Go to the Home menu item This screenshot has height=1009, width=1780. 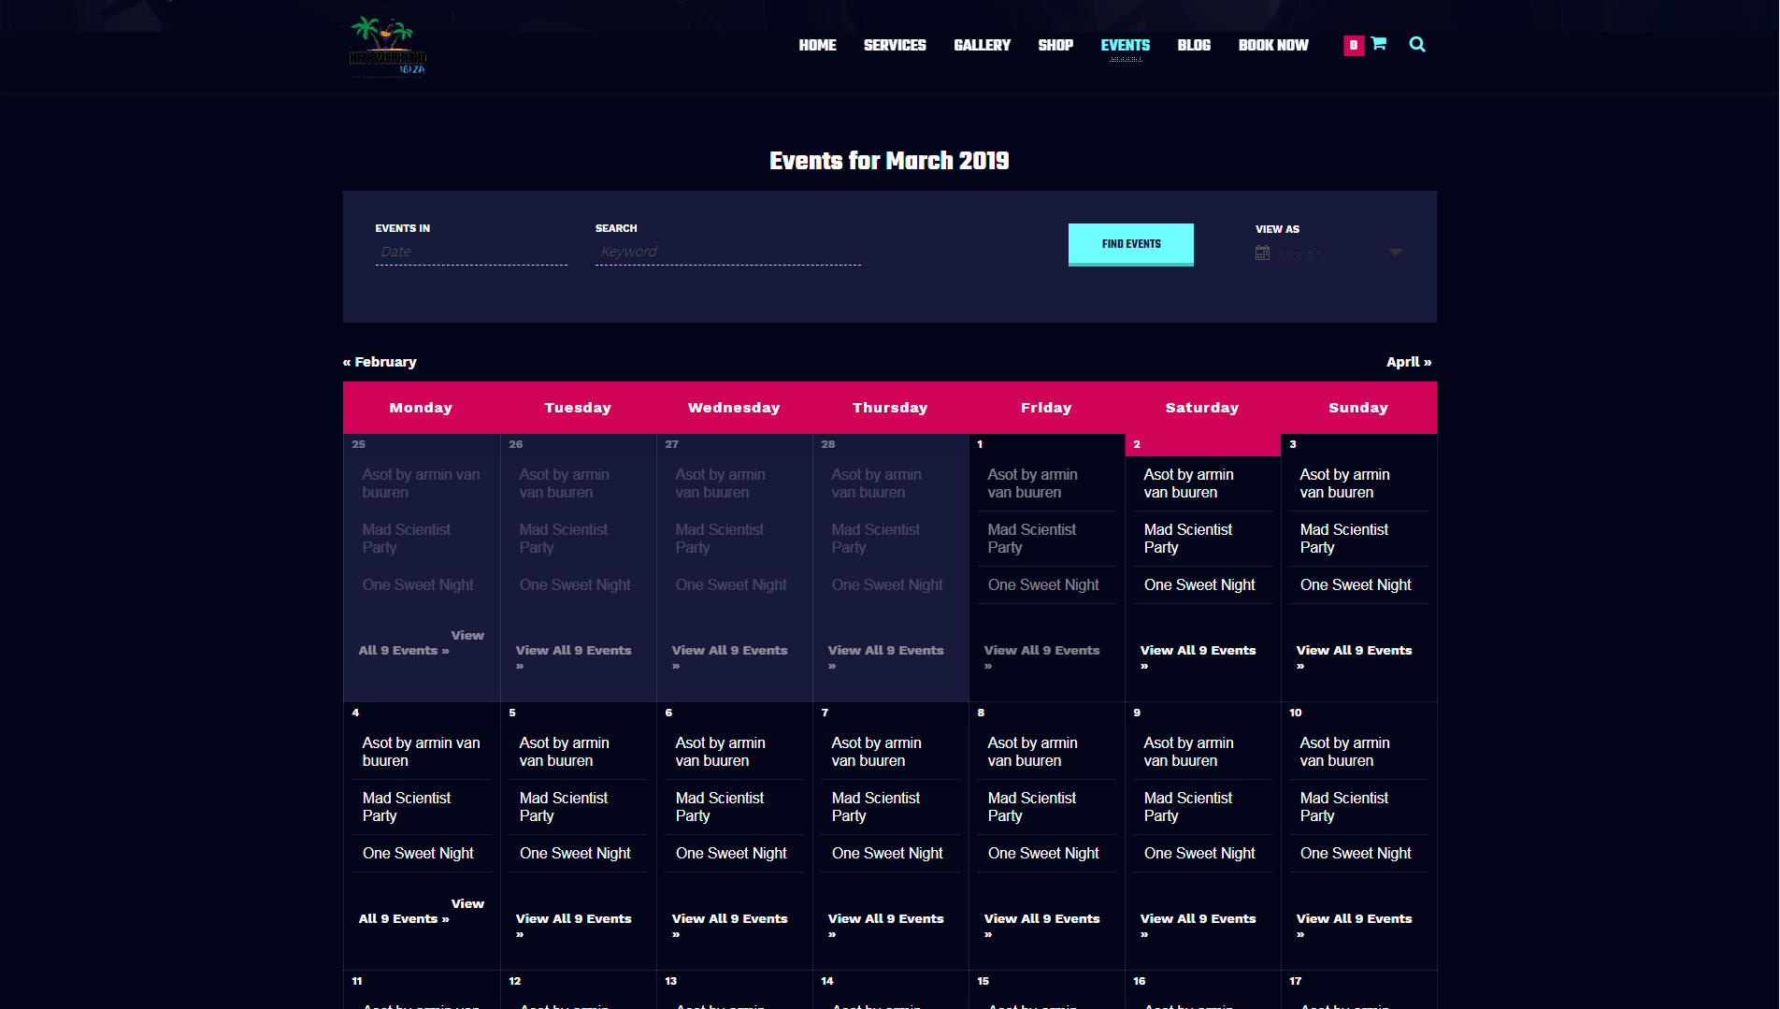click(x=817, y=45)
